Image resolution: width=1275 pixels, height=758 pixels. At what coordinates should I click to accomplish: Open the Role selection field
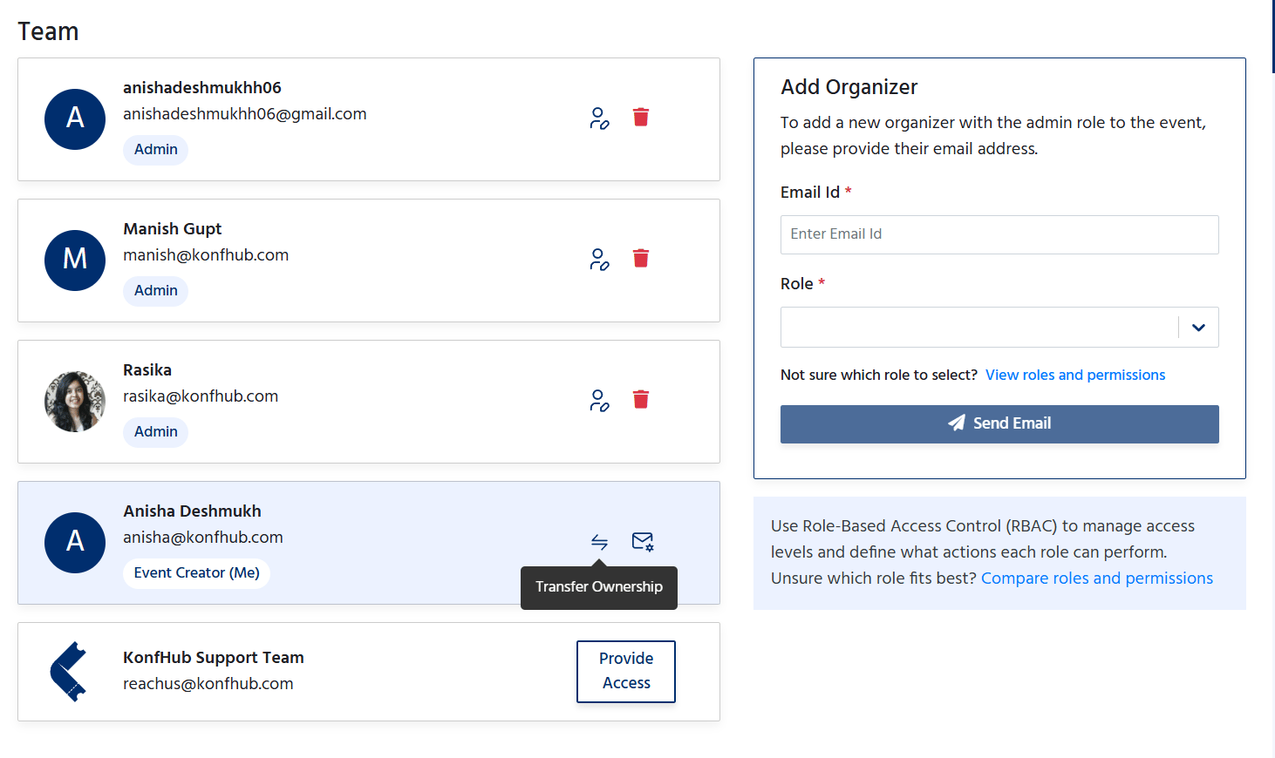pos(999,328)
